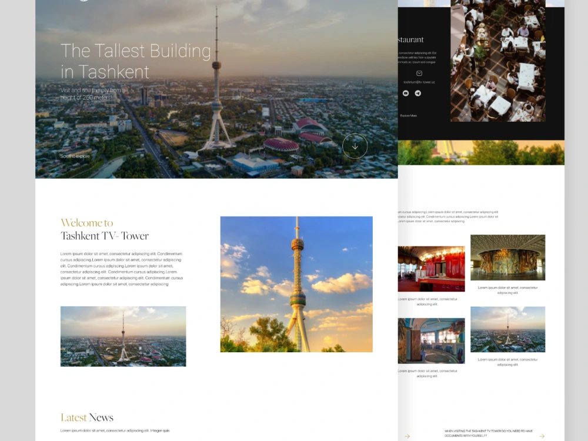Click the gold arrow left of the documents question
The image size is (588, 441).
407,436
